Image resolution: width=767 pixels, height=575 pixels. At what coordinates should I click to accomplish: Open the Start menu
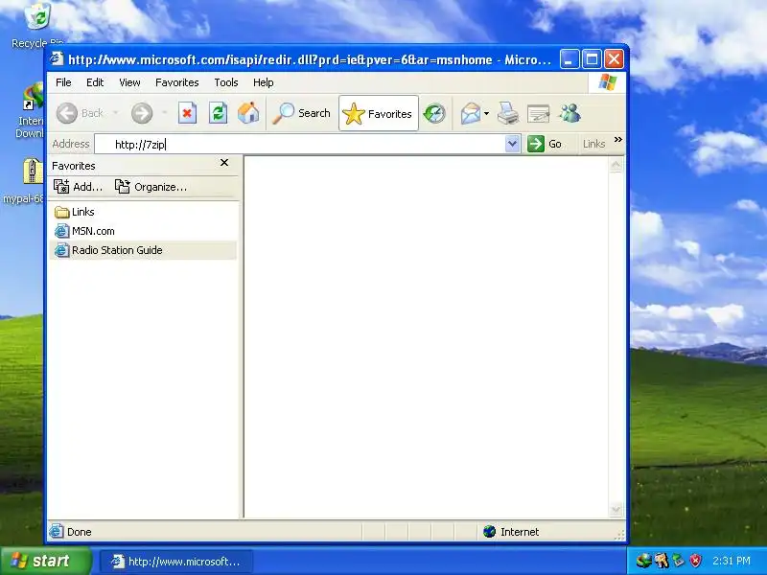tap(46, 561)
